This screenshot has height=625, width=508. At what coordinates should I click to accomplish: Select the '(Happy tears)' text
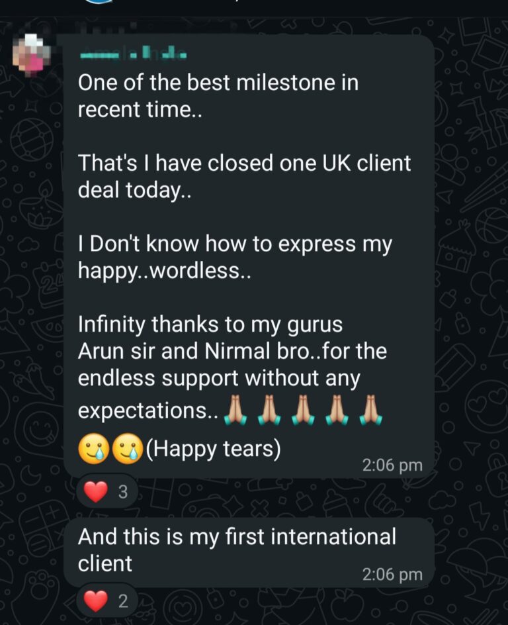coord(214,449)
